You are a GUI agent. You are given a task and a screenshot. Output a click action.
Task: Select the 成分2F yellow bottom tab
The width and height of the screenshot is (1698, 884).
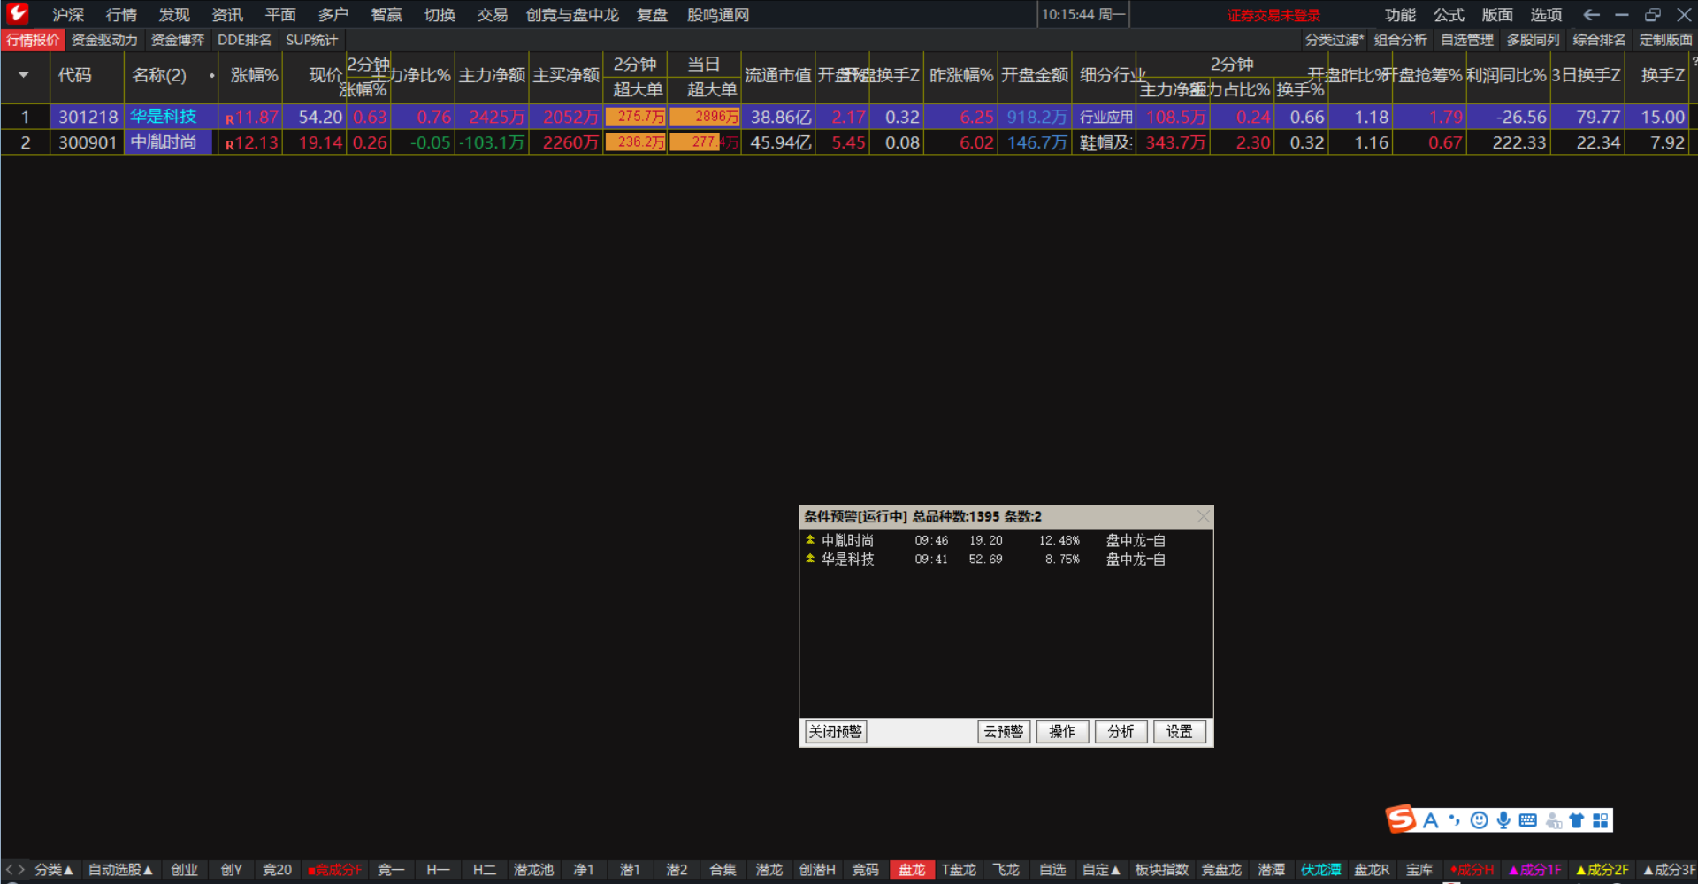pos(1602,870)
